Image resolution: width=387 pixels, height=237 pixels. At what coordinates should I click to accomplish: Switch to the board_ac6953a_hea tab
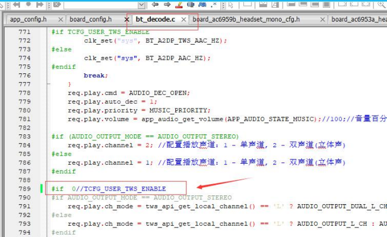tap(359, 19)
